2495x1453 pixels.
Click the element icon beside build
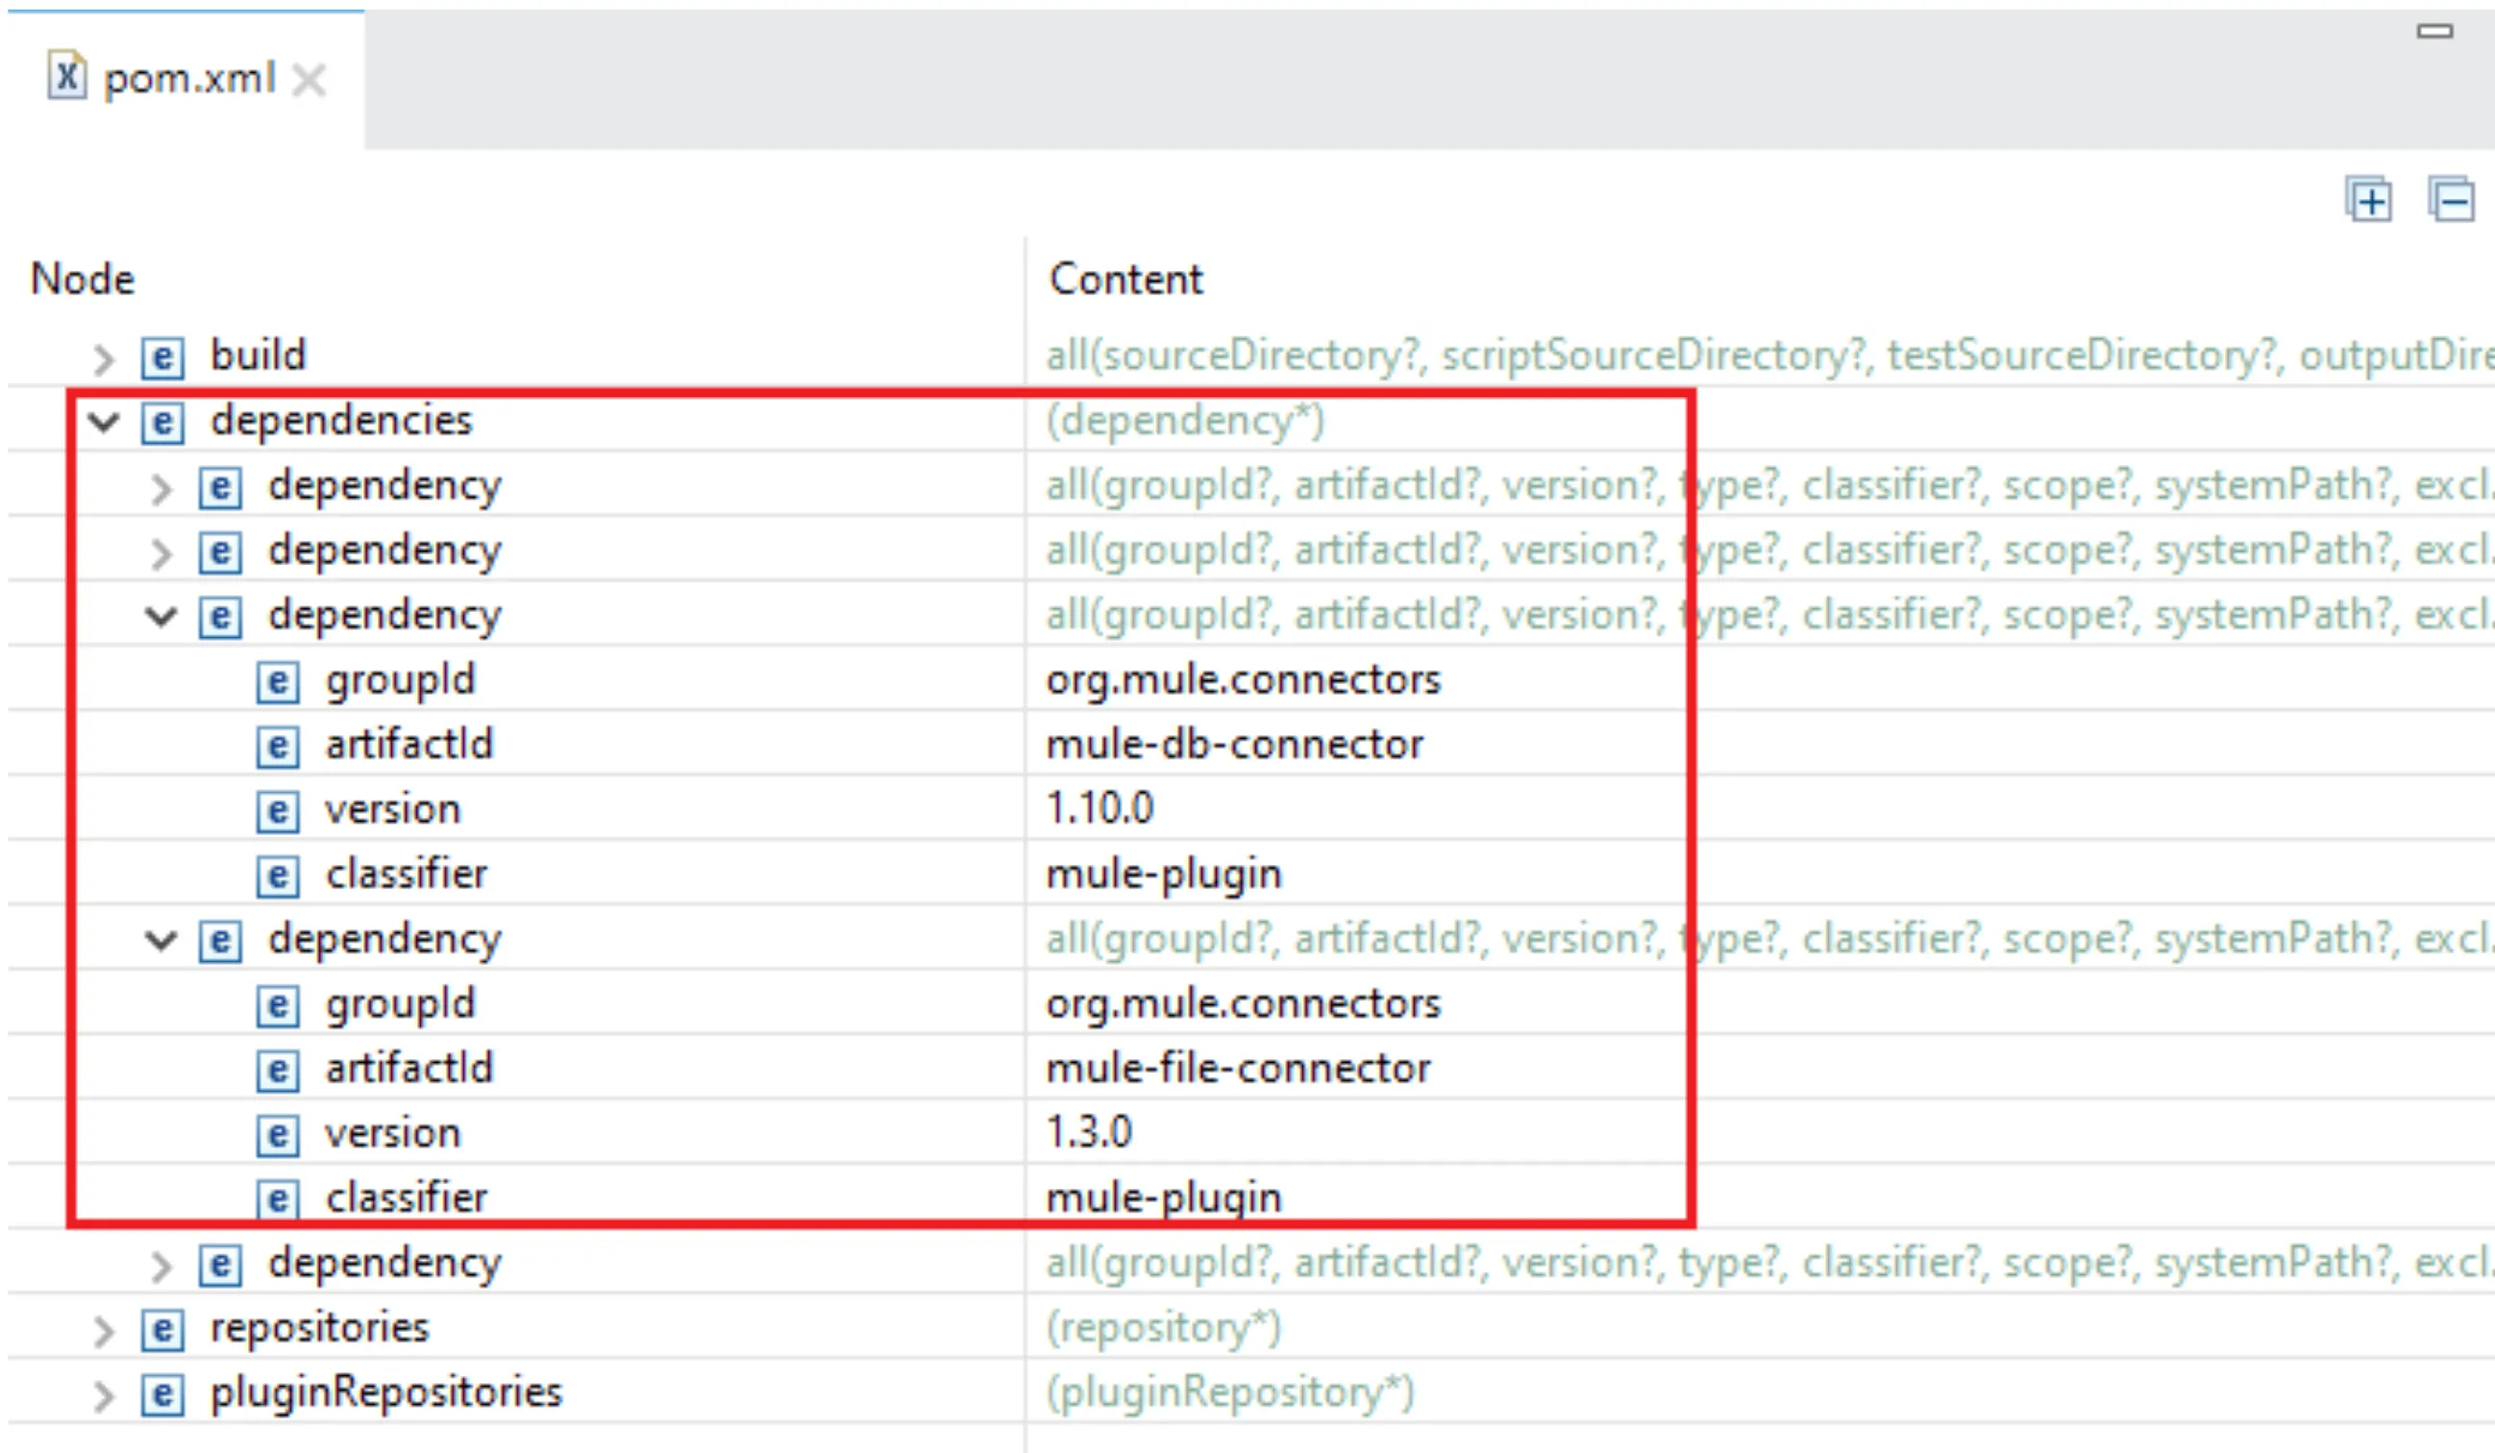pyautogui.click(x=162, y=357)
